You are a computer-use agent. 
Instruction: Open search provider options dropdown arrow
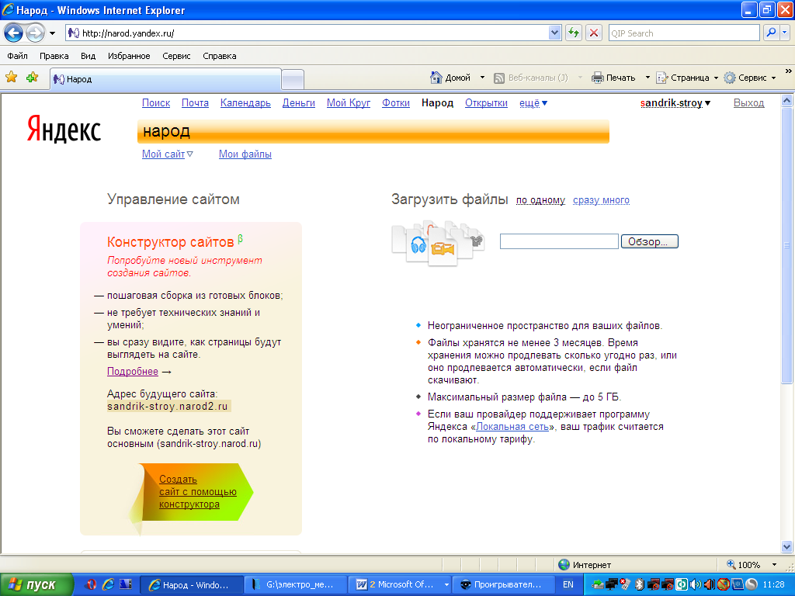[785, 33]
